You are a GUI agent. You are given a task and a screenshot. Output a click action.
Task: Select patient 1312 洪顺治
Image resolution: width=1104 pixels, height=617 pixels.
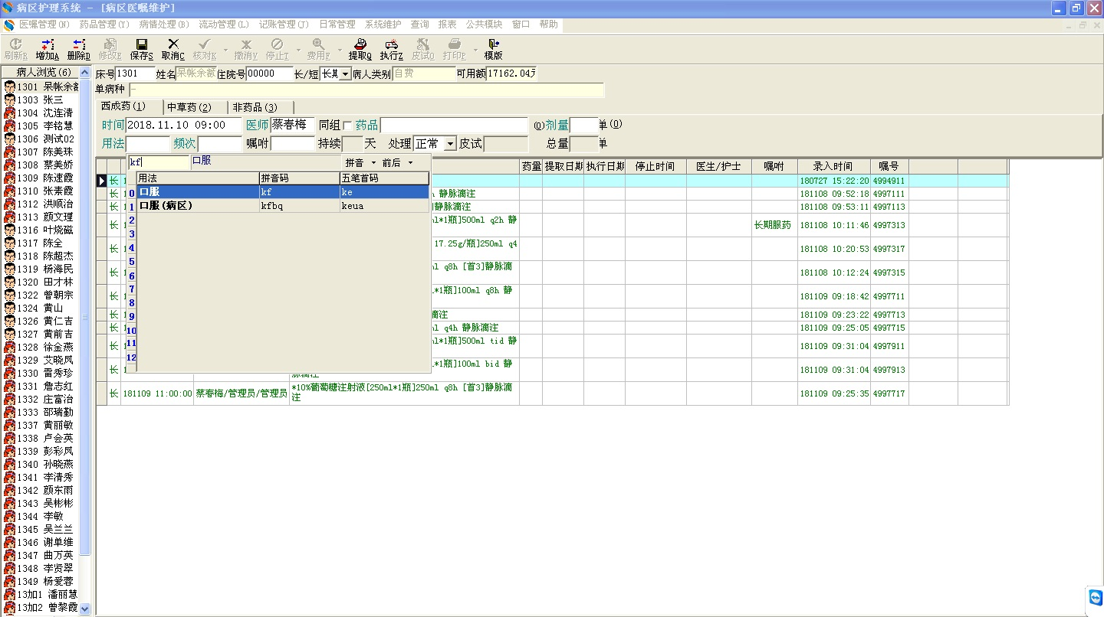click(x=41, y=204)
